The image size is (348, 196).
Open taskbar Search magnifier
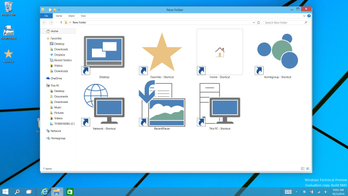pyautogui.click(x=17, y=192)
